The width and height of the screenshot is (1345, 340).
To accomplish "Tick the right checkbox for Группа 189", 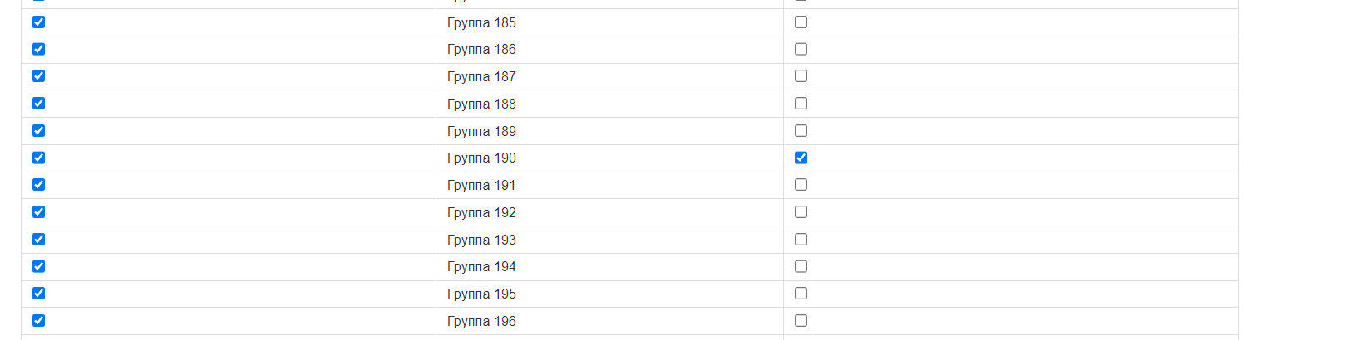I will pyautogui.click(x=801, y=131).
